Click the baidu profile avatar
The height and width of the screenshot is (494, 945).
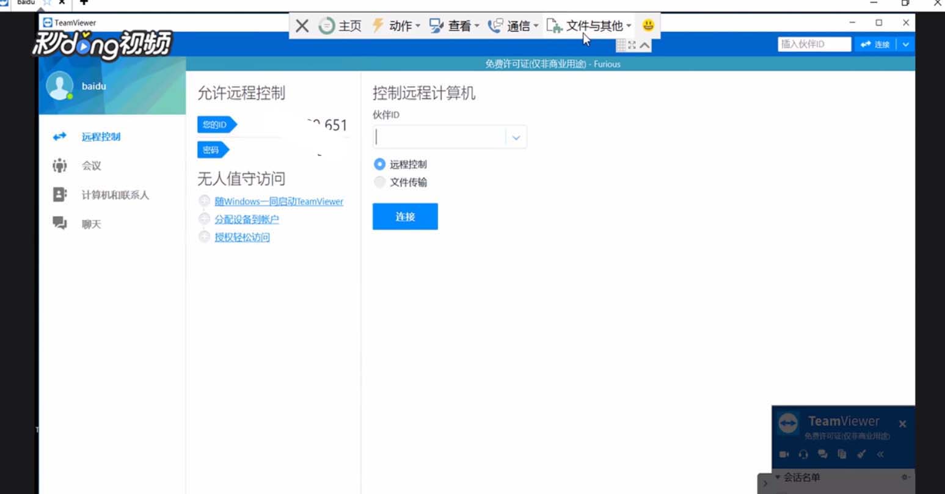[59, 86]
